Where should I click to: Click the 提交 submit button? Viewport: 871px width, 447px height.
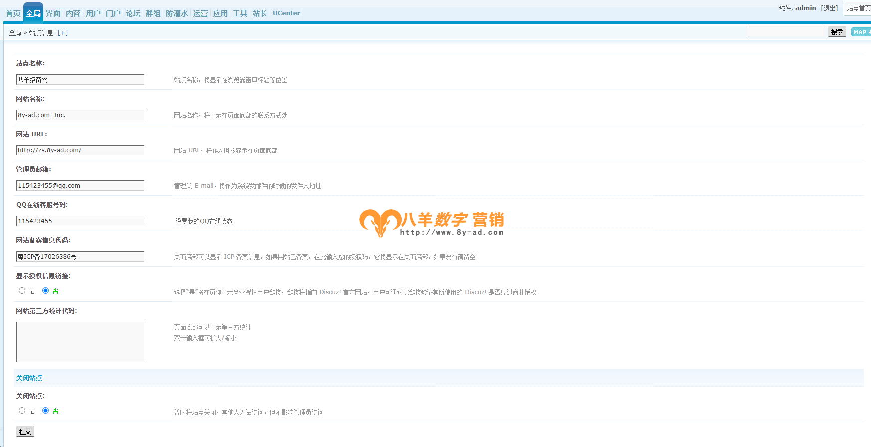25,432
